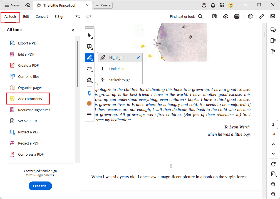Expand the Highlight tool options flyout
The image size is (280, 199).
93,60
